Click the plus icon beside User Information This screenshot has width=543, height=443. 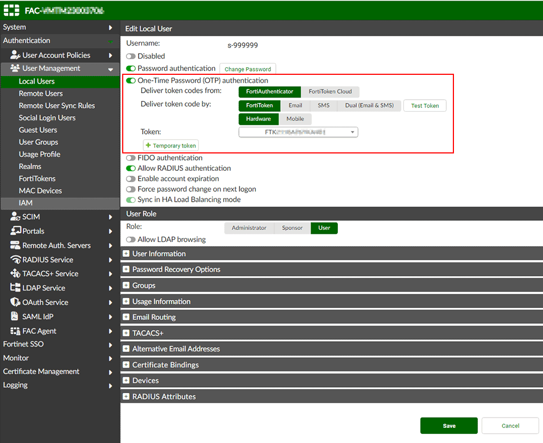(126, 253)
